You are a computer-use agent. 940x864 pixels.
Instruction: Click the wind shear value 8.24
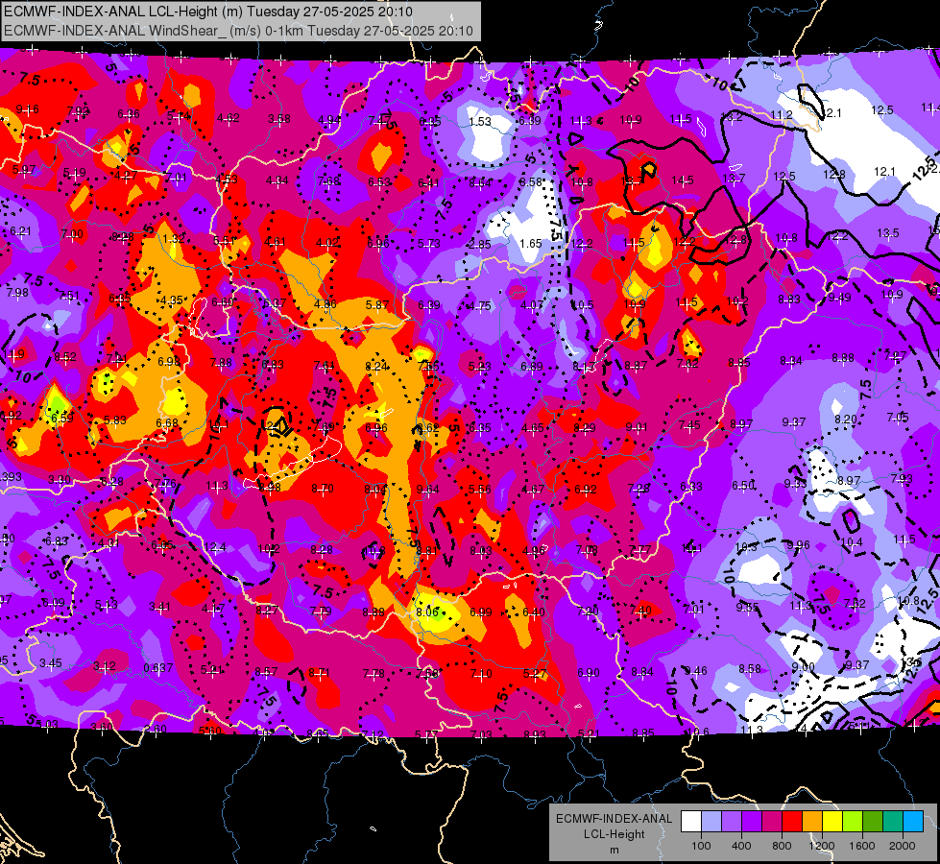[376, 367]
